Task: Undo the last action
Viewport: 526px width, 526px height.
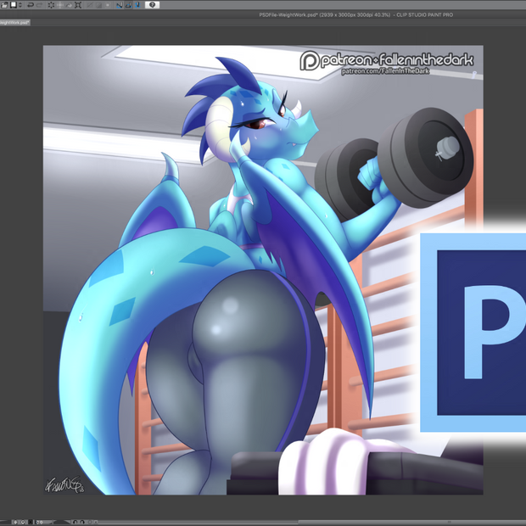Action: coord(31,5)
